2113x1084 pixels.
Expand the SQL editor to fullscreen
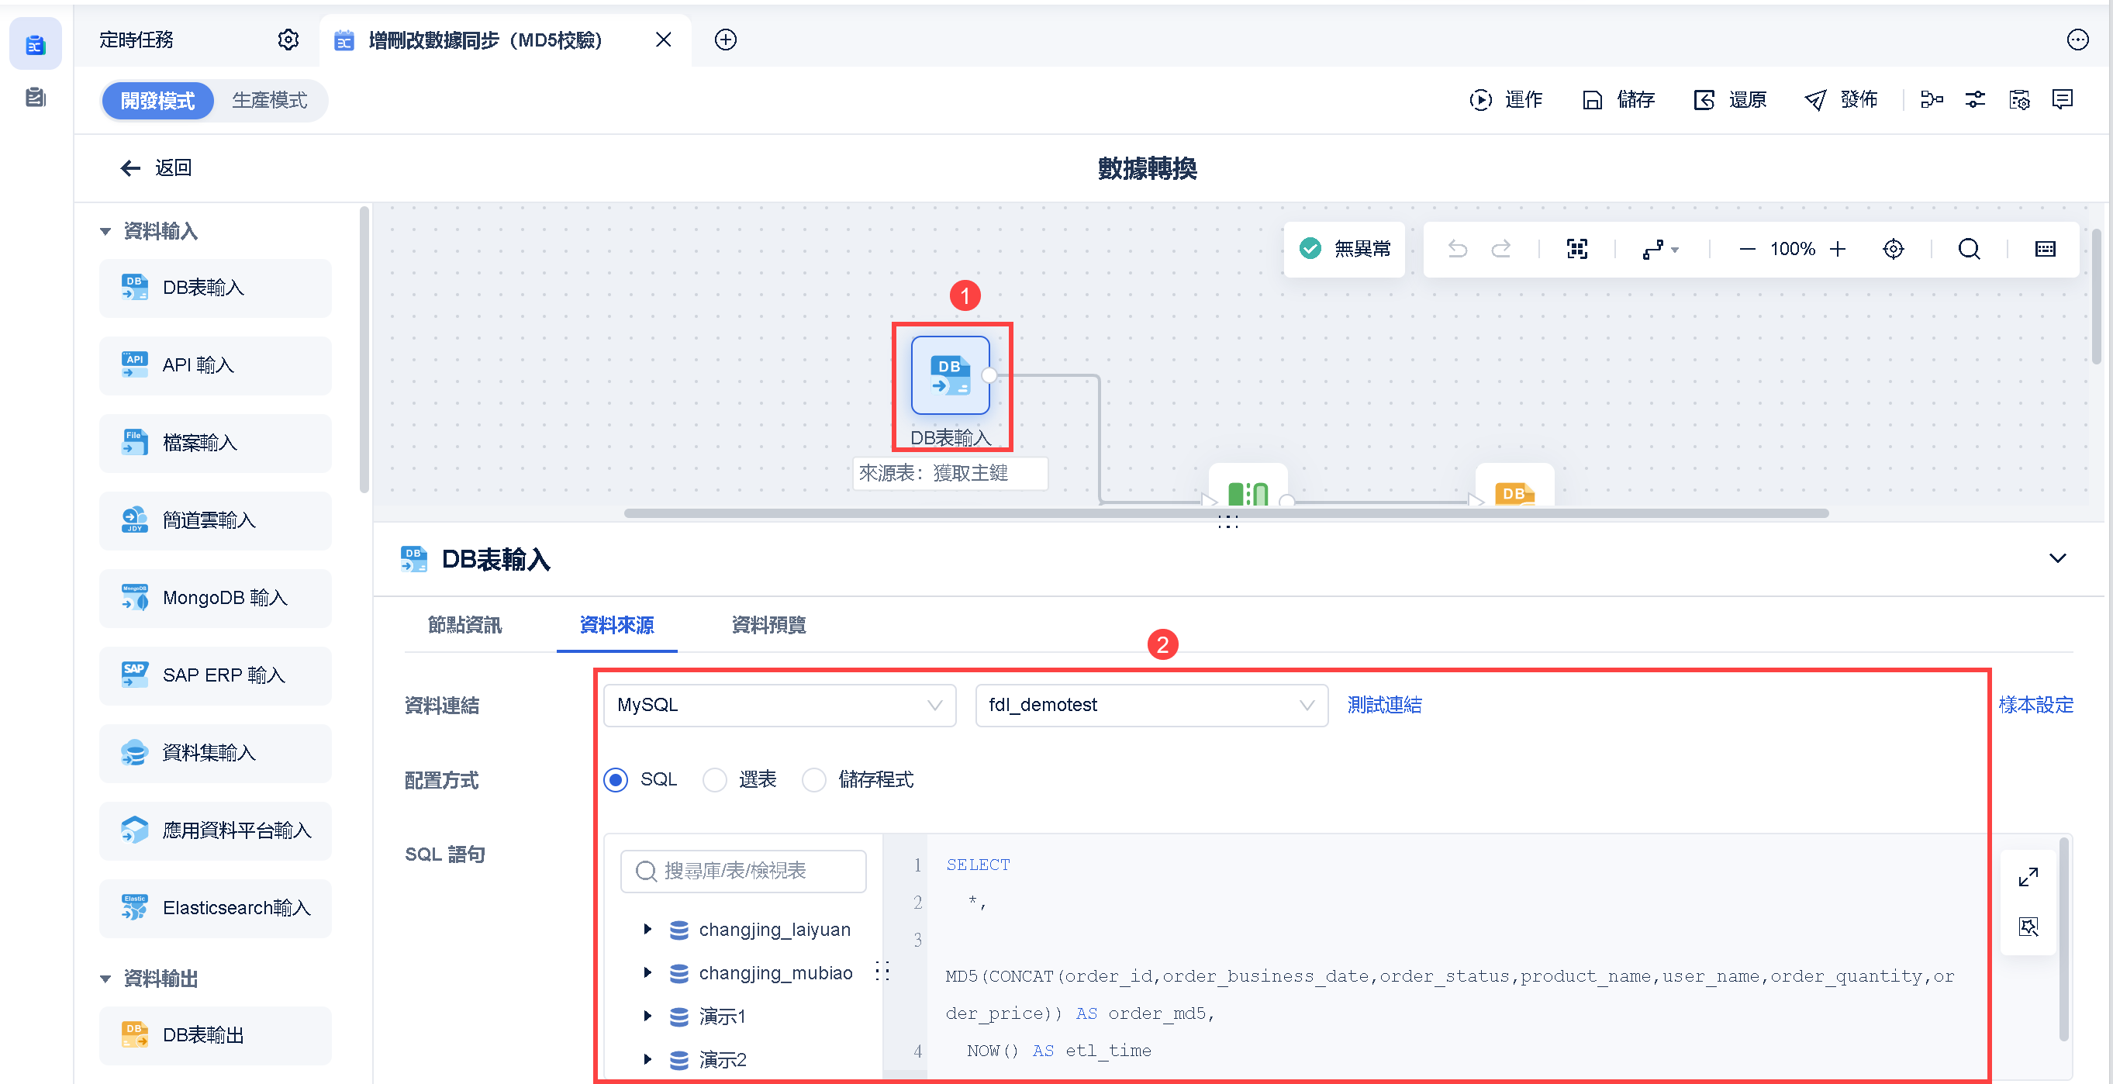(2028, 876)
